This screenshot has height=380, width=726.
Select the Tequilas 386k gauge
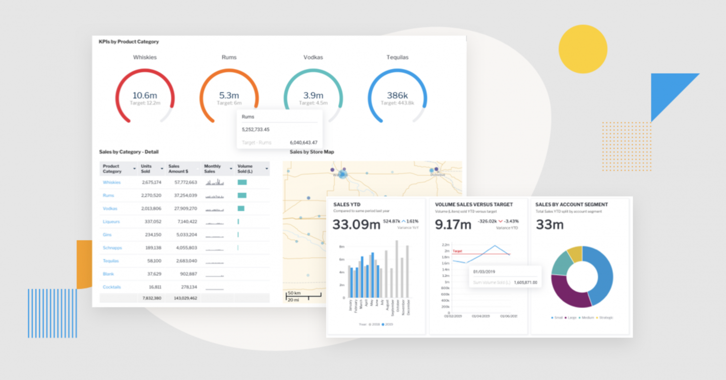click(397, 96)
